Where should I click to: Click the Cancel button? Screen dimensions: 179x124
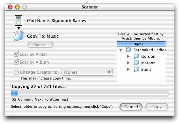pyautogui.click(x=131, y=107)
